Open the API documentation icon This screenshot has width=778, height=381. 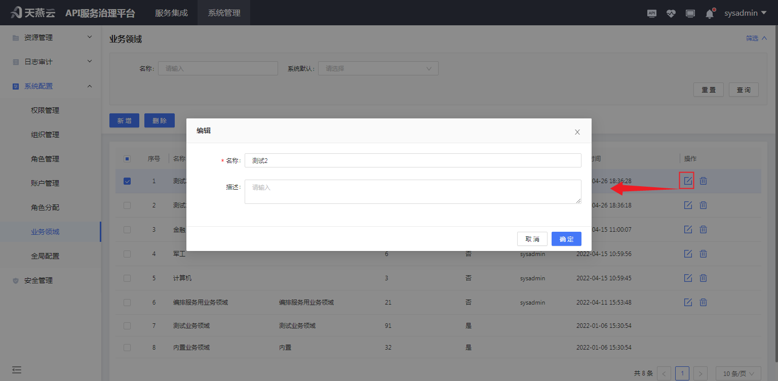(x=651, y=13)
